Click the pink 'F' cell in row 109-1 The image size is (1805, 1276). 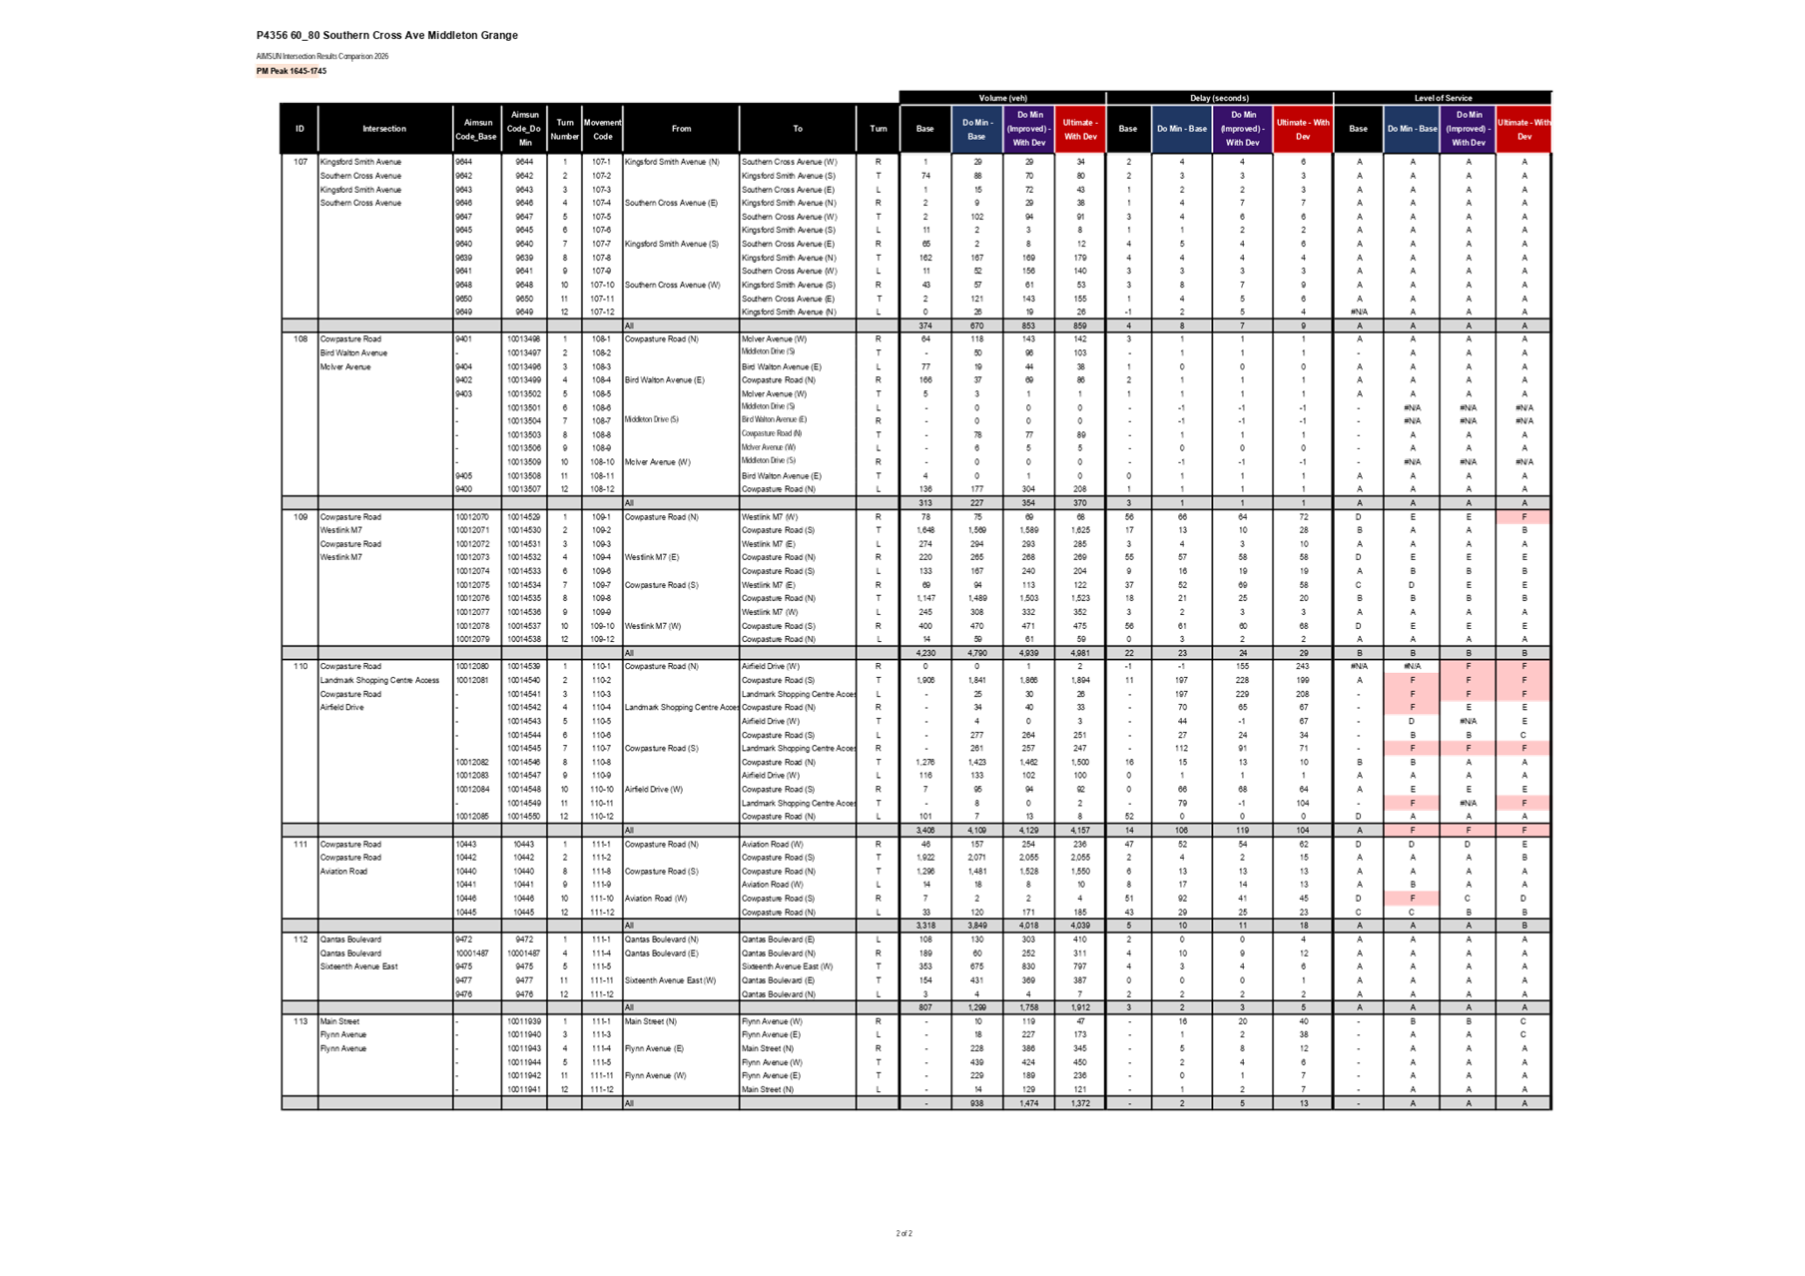[x=1523, y=517]
